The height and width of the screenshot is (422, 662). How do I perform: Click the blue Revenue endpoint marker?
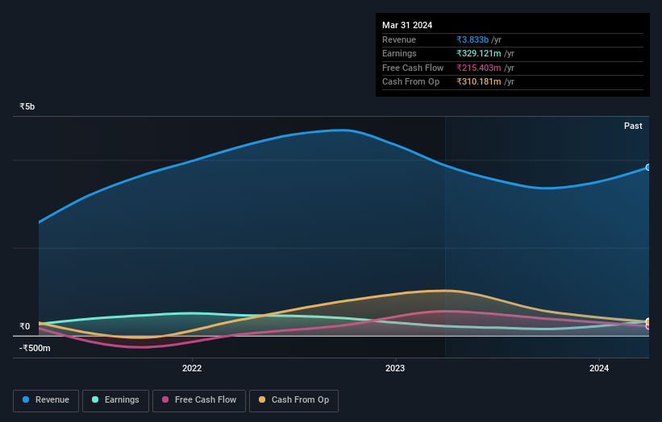coord(648,168)
